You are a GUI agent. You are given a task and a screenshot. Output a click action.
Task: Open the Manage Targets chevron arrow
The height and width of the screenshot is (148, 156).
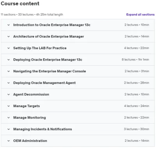click(x=9, y=106)
